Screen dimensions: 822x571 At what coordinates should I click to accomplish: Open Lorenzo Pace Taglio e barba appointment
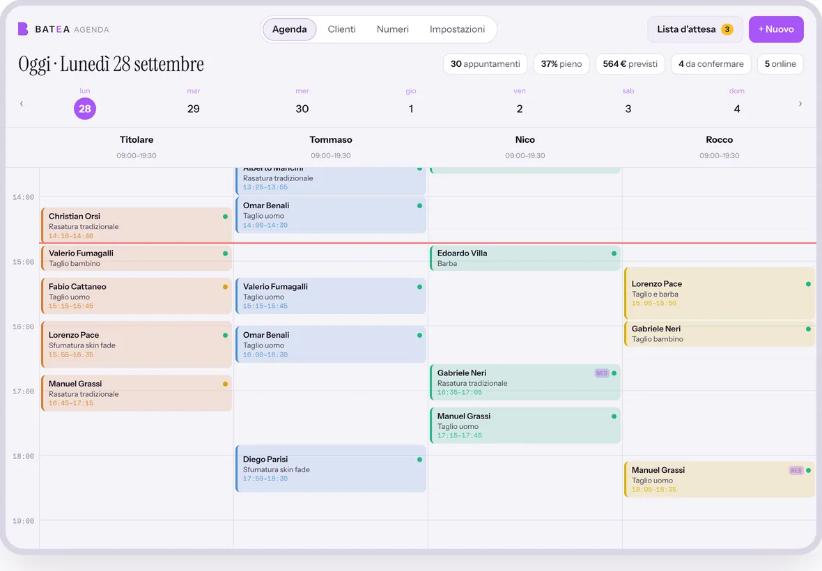[x=719, y=293]
